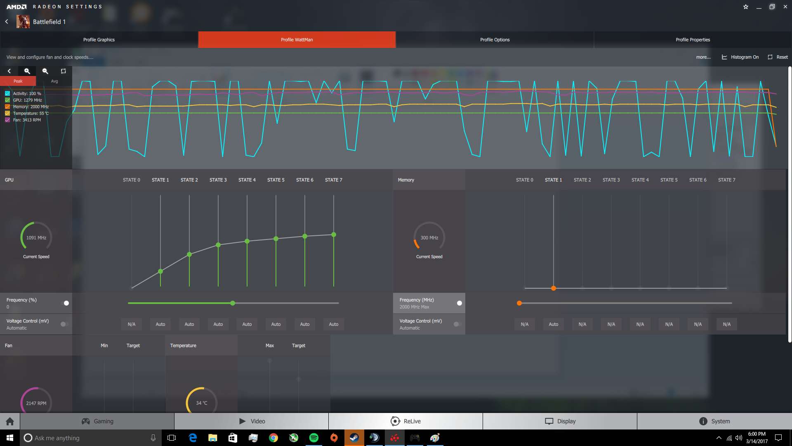This screenshot has height=446, width=792.
Task: Select the GPU STATE 3 column header
Action: 218,180
